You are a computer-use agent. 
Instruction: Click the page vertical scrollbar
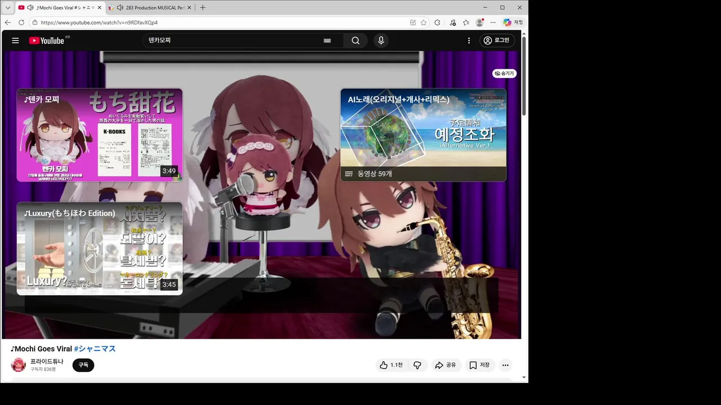click(x=524, y=76)
